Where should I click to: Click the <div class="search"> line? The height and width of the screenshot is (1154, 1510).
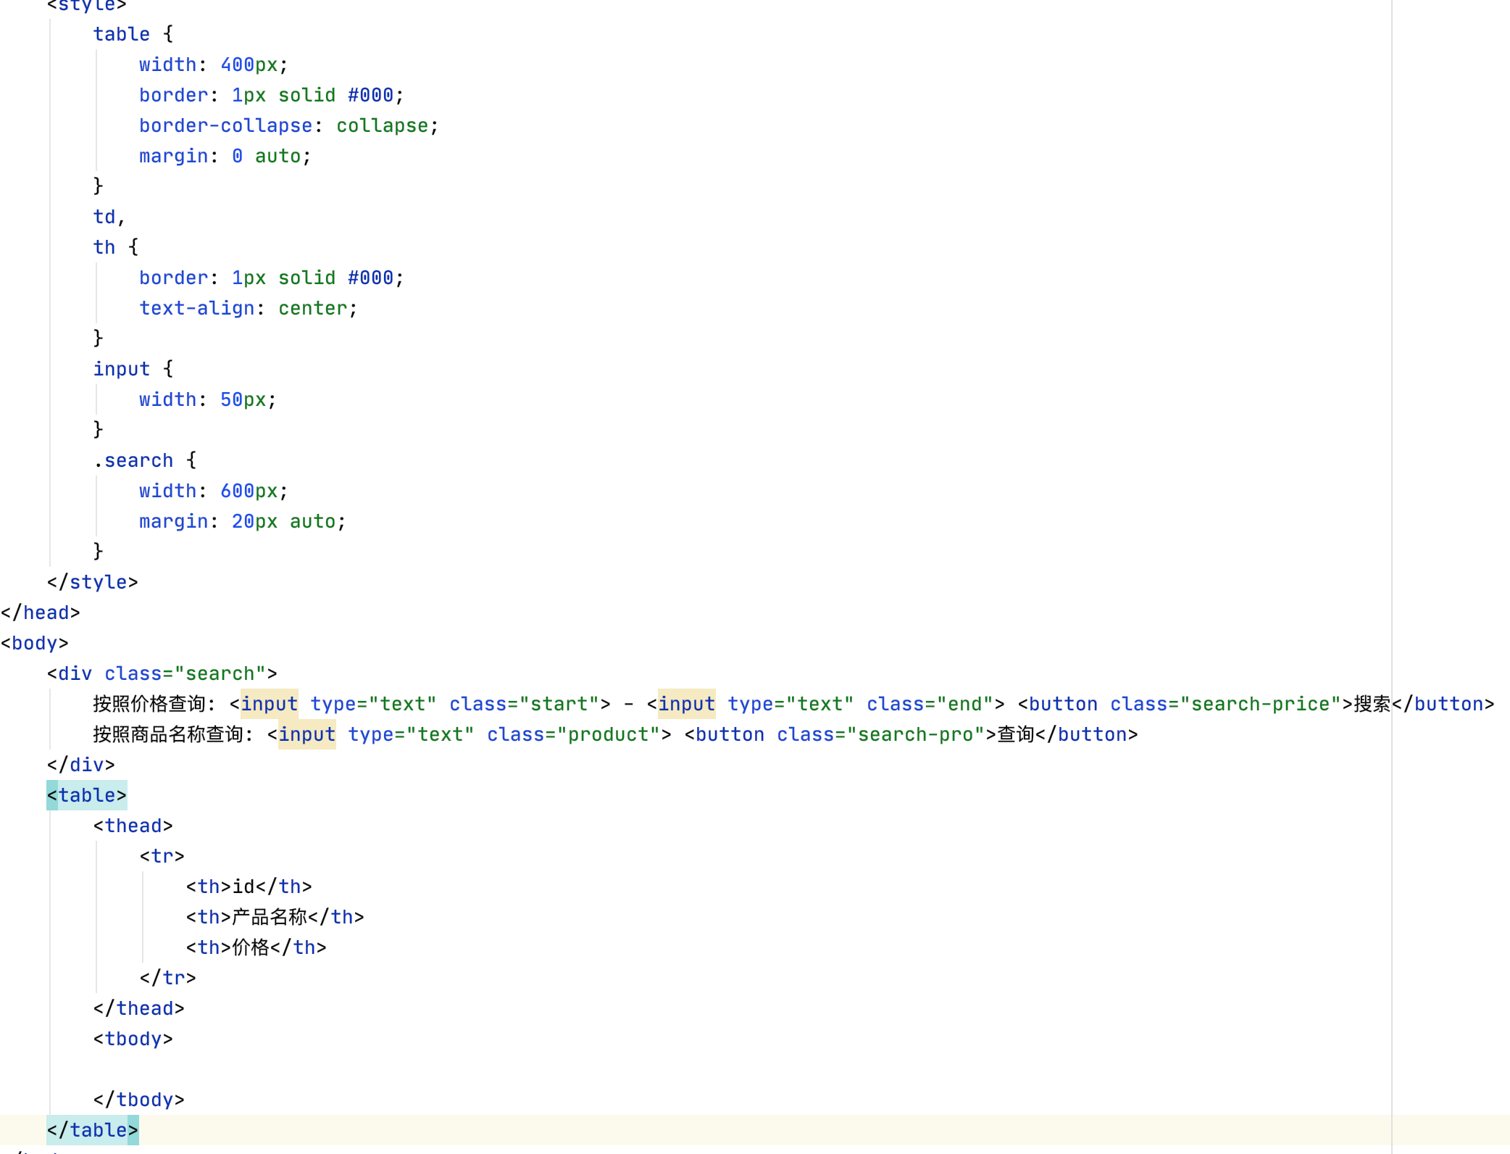(x=162, y=673)
